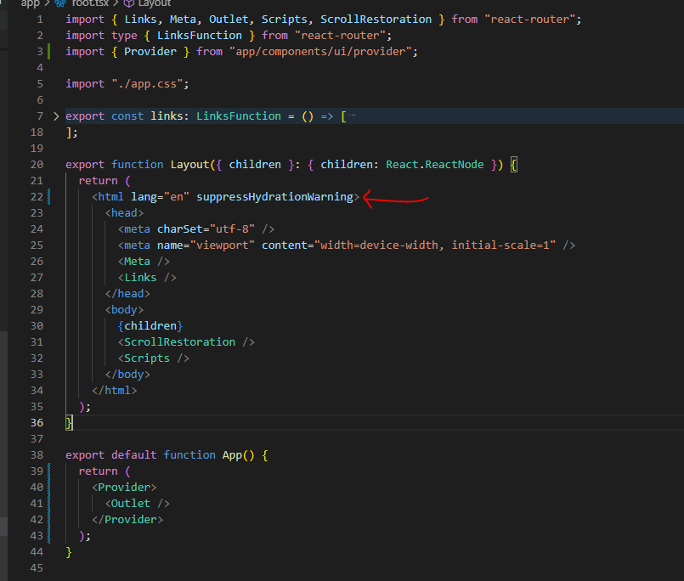Click the return keyword on line 39
Screen dimensions: 684x581
pos(99,471)
